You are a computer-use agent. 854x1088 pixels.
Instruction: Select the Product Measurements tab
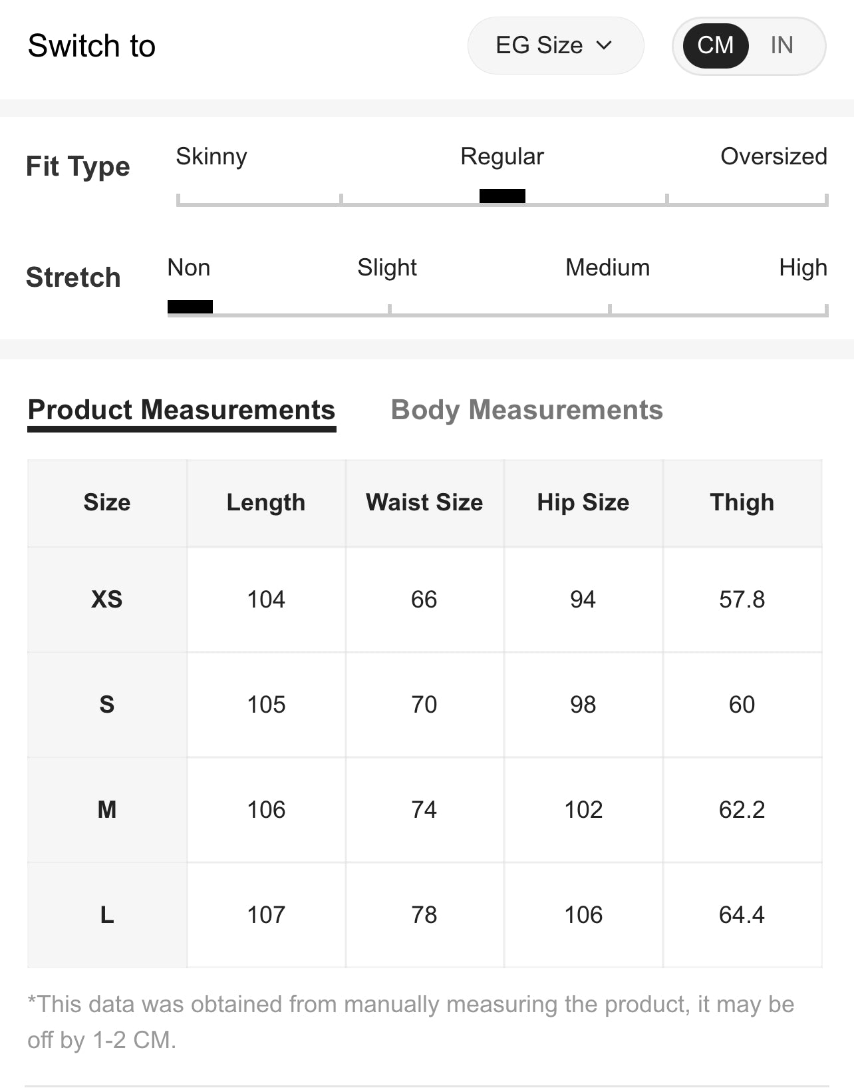coord(181,410)
